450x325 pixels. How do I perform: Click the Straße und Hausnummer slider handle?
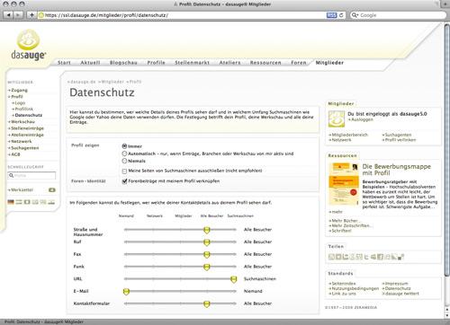coord(206,230)
